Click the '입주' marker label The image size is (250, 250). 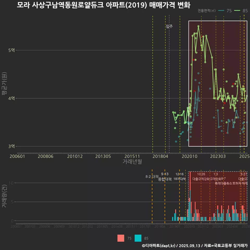pyautogui.click(x=169, y=26)
